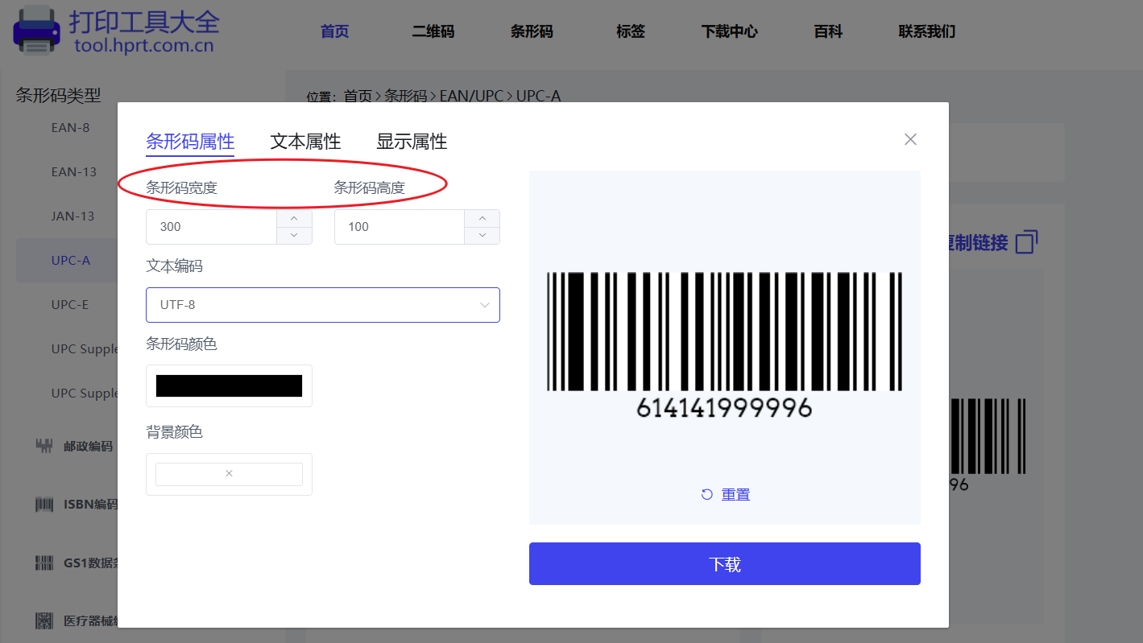Click the ISBN编码 barcode icon in sidebar
Viewport: 1143px width, 643px height.
(x=44, y=505)
